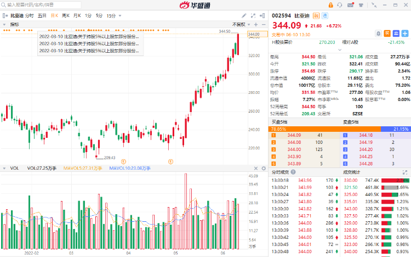Click the blue 卖 sell button
The image size is (411, 257).
click(x=396, y=33)
